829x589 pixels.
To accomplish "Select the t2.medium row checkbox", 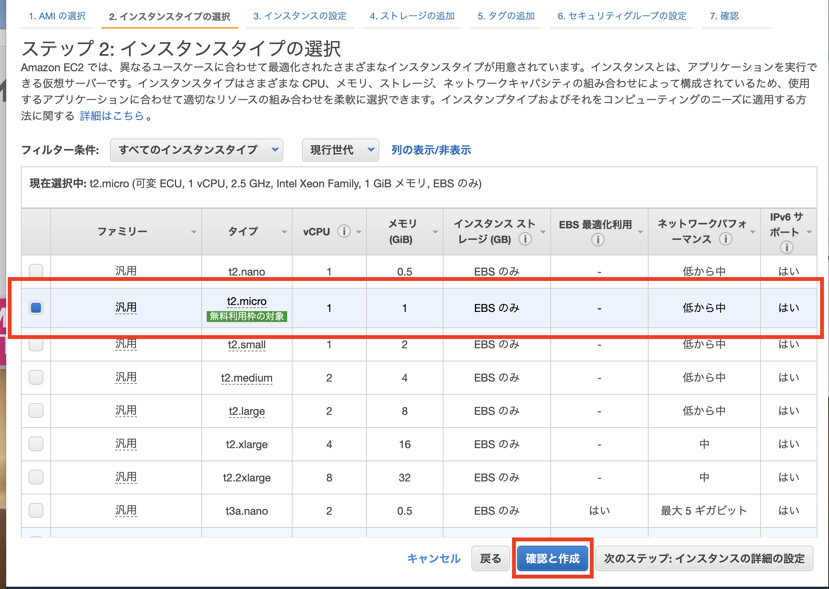I will (36, 377).
